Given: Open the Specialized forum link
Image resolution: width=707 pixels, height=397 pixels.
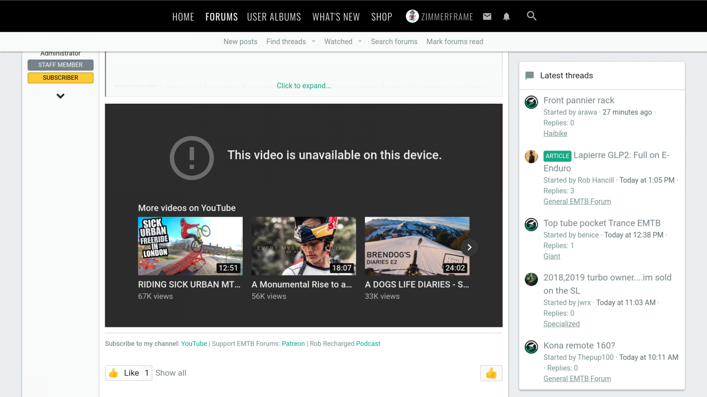Looking at the screenshot, I should click(x=562, y=324).
